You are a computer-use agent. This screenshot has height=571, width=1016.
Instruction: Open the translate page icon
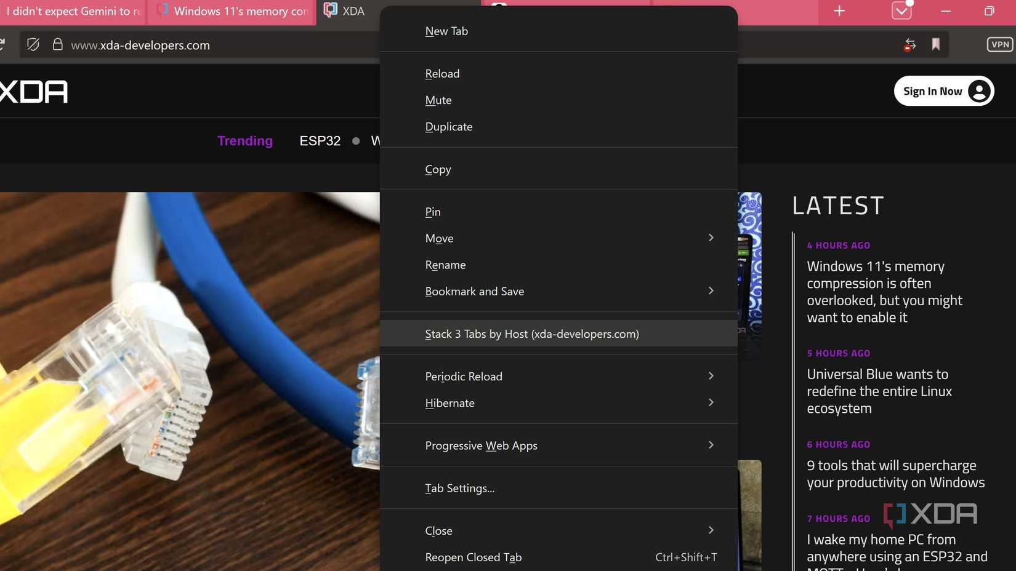(x=909, y=44)
